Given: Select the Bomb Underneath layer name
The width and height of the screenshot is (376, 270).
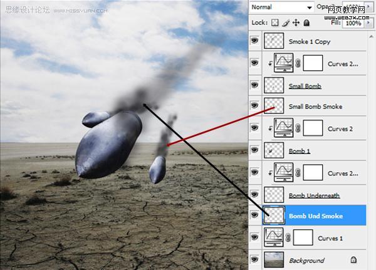Looking at the screenshot, I should pos(315,195).
